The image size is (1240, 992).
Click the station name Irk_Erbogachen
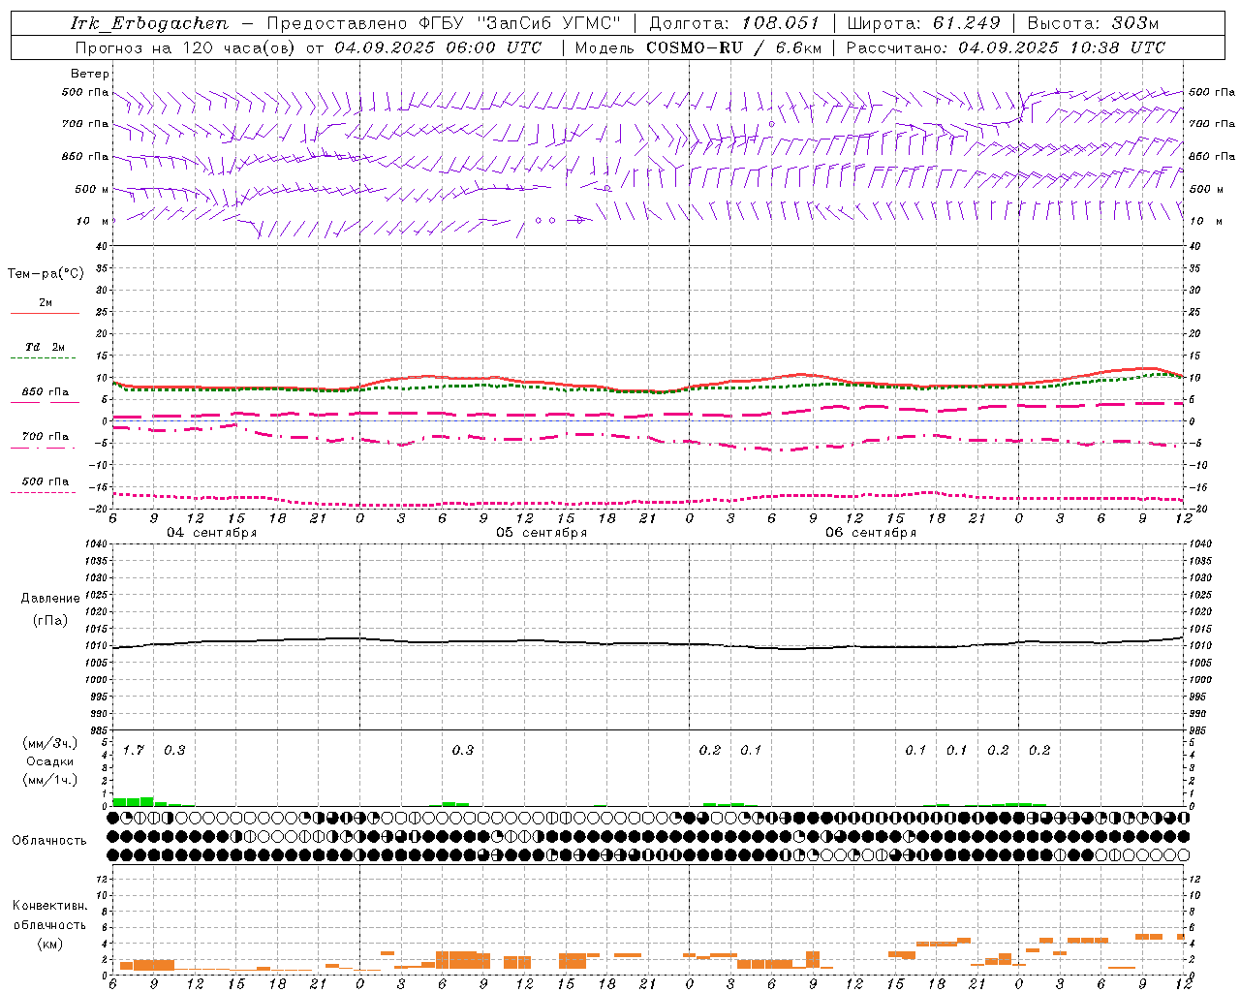coord(149,23)
